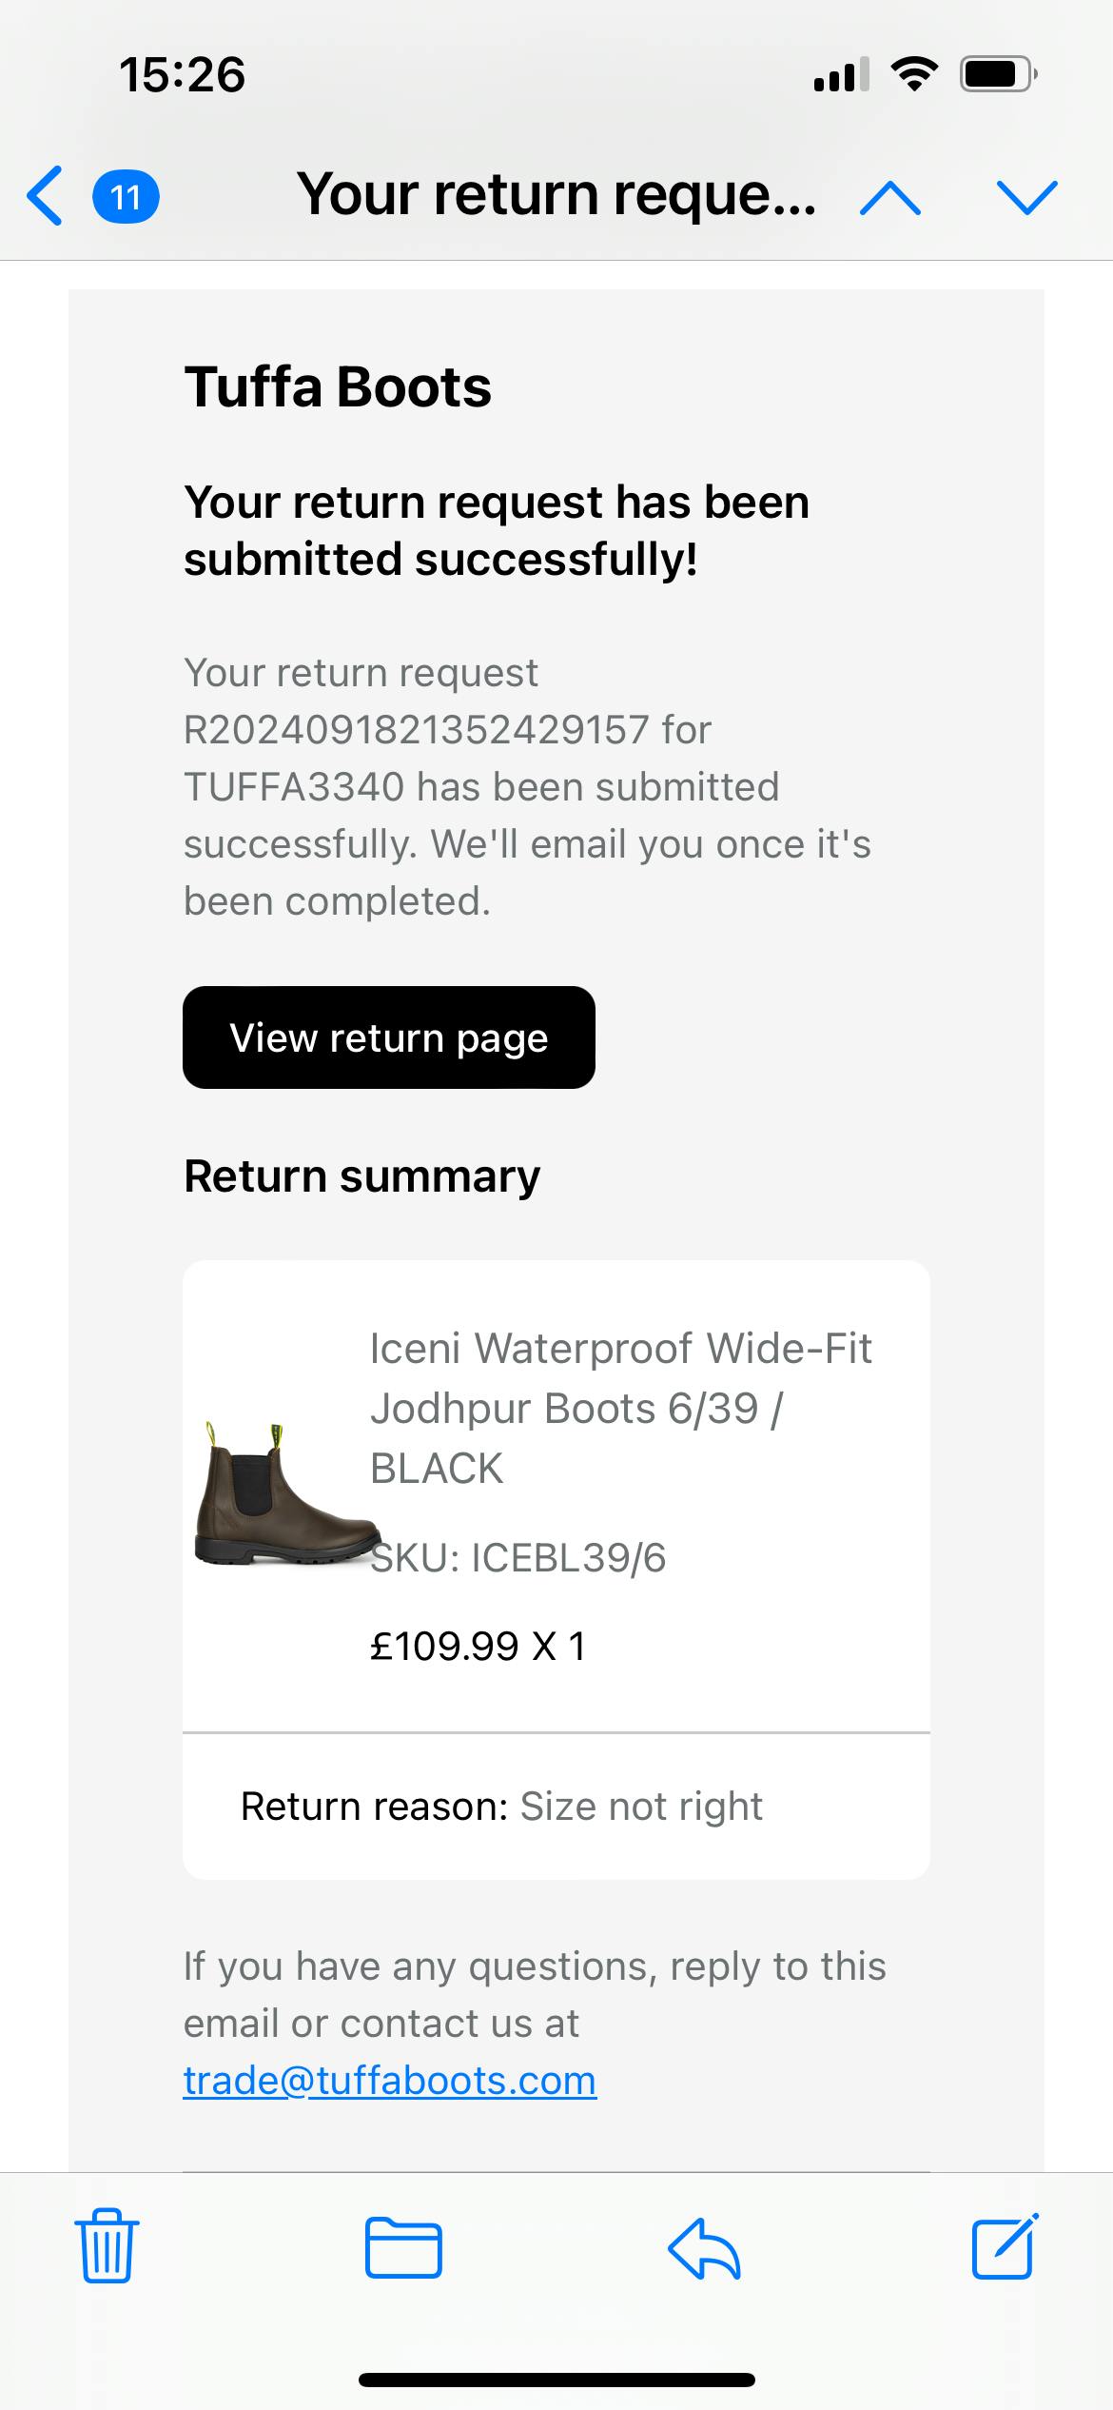Tap the unread count badge 11
Screen dimensions: 1113x2410
[x=125, y=197]
